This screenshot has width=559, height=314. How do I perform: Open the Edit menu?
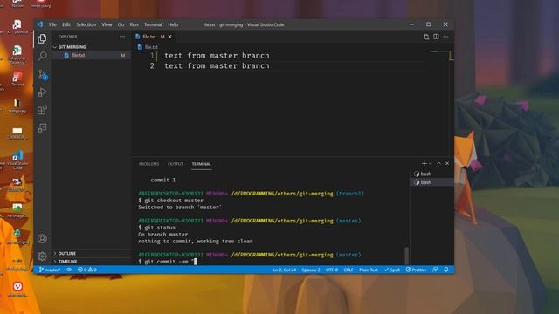pos(66,24)
